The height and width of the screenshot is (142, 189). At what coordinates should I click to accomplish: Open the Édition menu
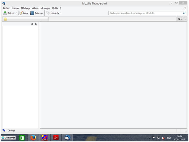[x=15, y=8]
